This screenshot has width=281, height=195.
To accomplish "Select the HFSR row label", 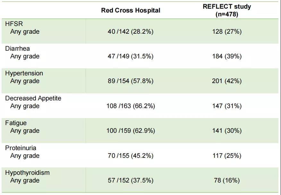I will point(14,24).
